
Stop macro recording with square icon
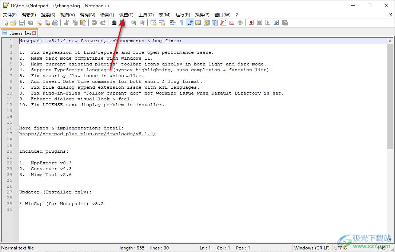(x=259, y=23)
